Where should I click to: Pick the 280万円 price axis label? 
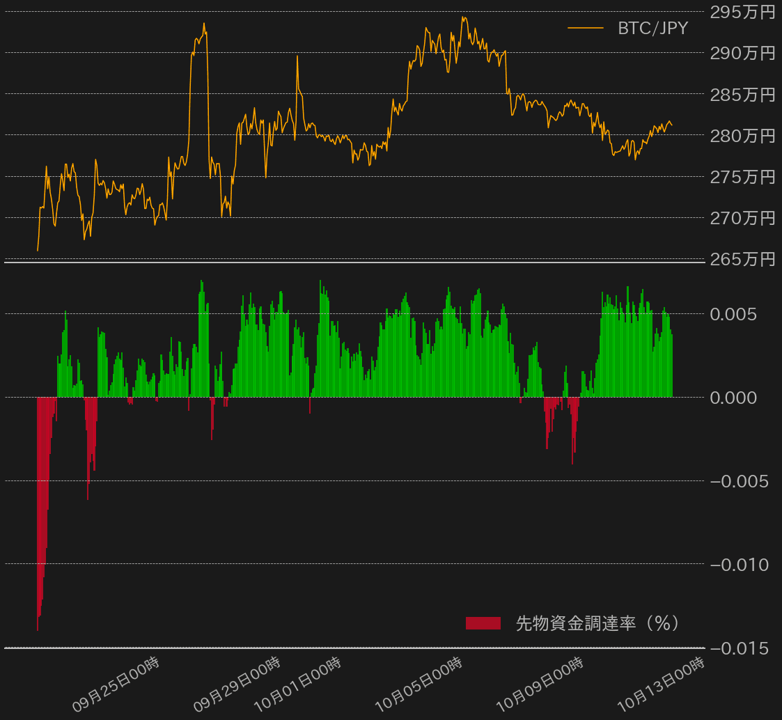coord(742,135)
